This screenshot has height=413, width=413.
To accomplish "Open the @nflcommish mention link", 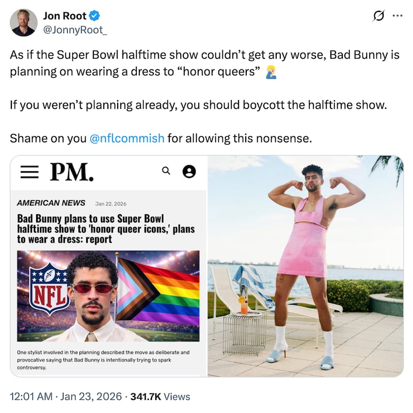I will (x=127, y=138).
